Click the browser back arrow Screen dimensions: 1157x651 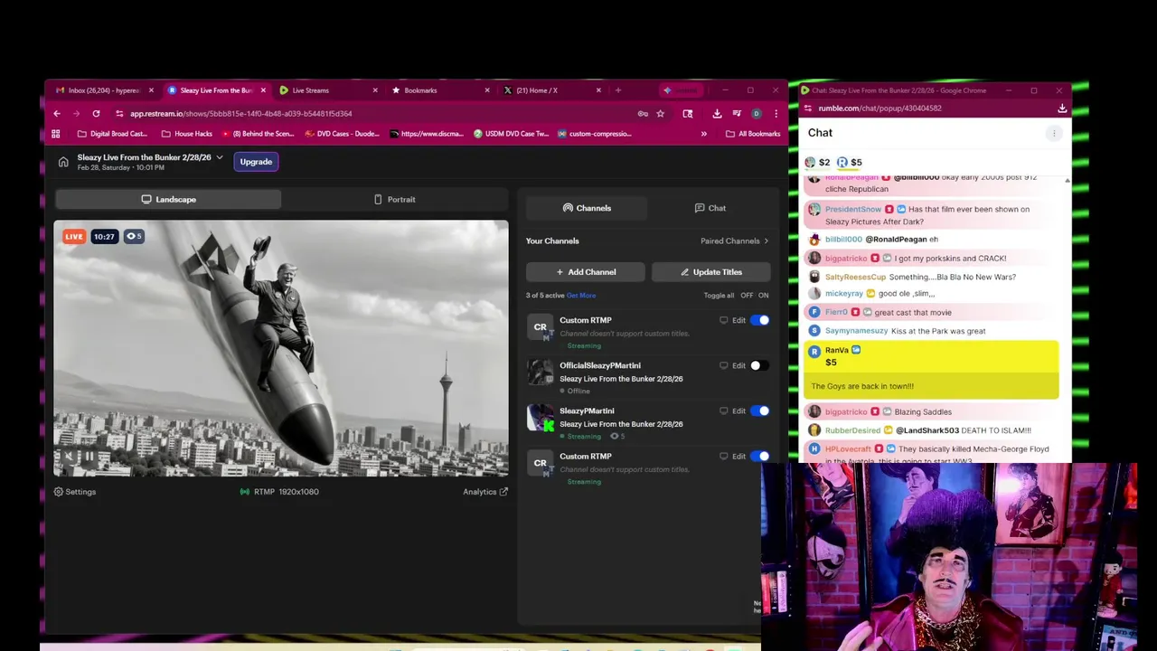tap(56, 114)
